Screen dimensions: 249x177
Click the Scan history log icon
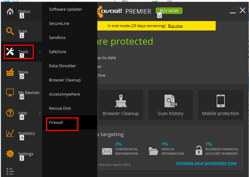[x=171, y=101]
